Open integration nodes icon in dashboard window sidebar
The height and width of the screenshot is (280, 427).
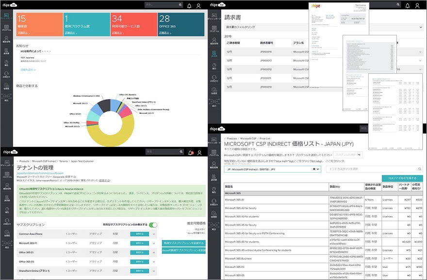pos(6,97)
